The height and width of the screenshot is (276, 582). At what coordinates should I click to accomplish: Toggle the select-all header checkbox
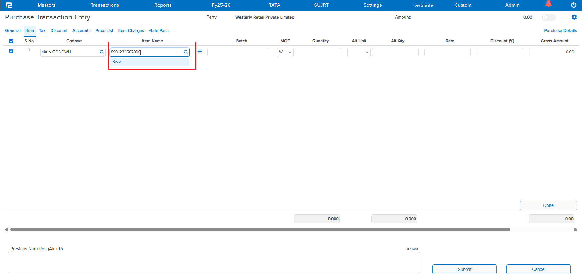[x=11, y=41]
